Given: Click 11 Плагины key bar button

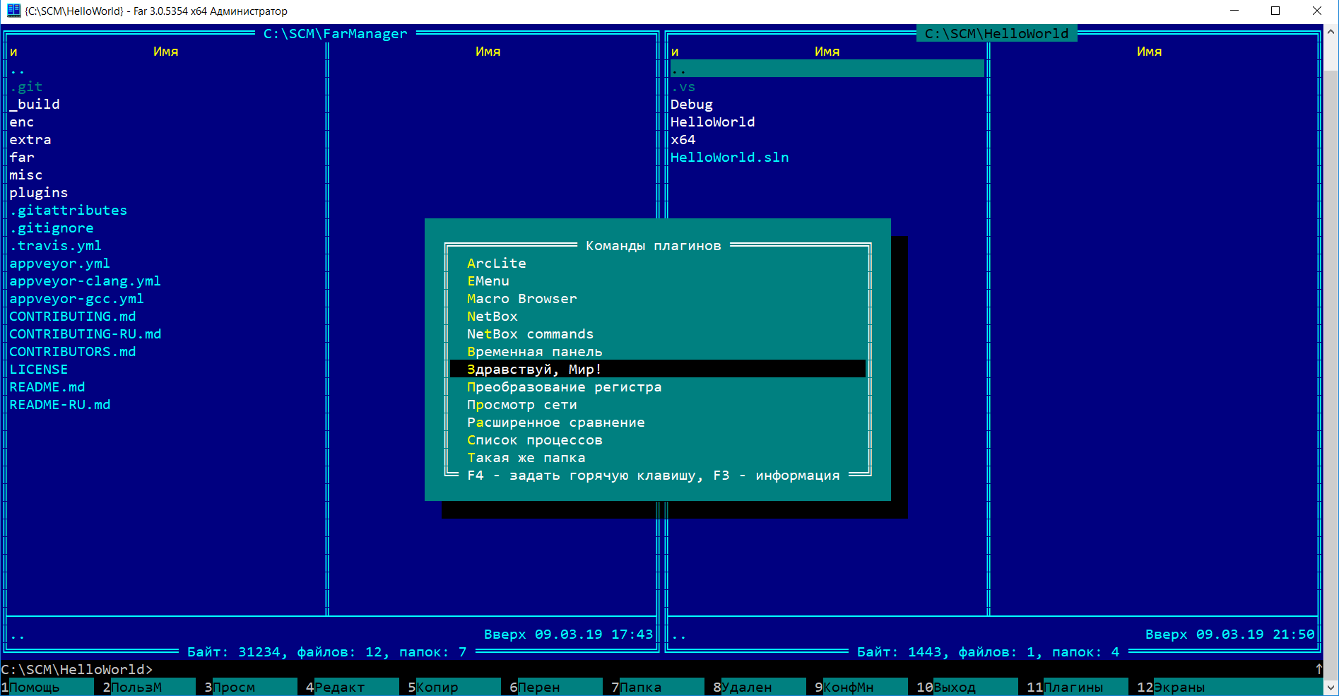Looking at the screenshot, I should (x=1077, y=687).
